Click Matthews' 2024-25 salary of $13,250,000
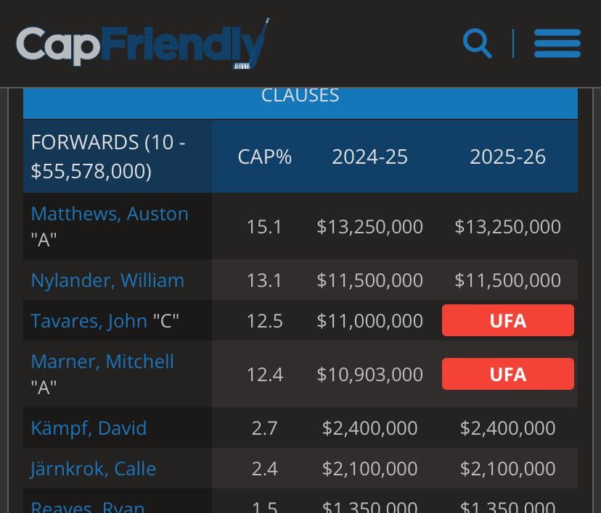Viewport: 601px width, 513px height. click(x=369, y=227)
